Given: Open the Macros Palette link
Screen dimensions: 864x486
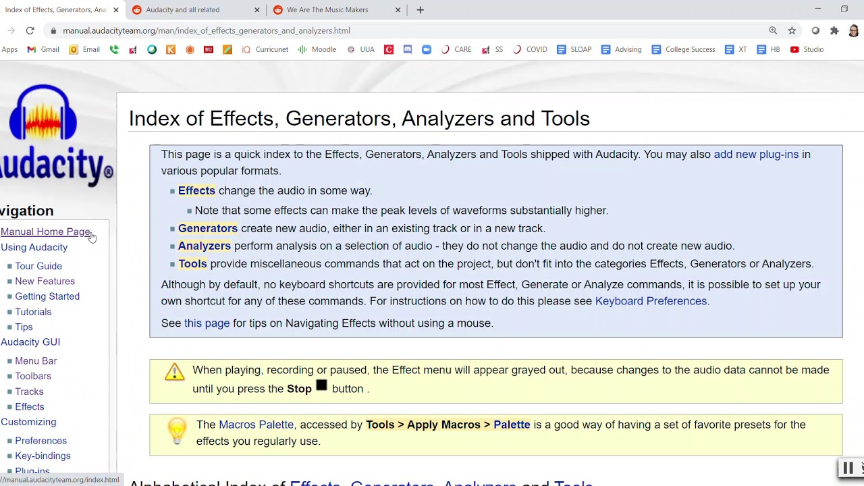Looking at the screenshot, I should coord(256,425).
